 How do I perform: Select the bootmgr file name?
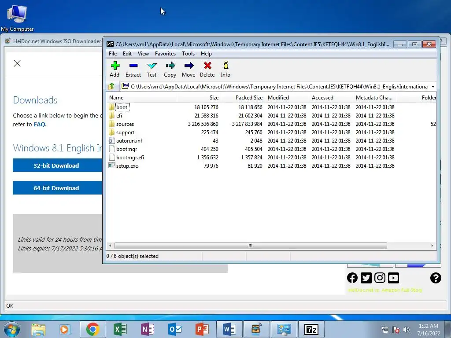click(126, 149)
